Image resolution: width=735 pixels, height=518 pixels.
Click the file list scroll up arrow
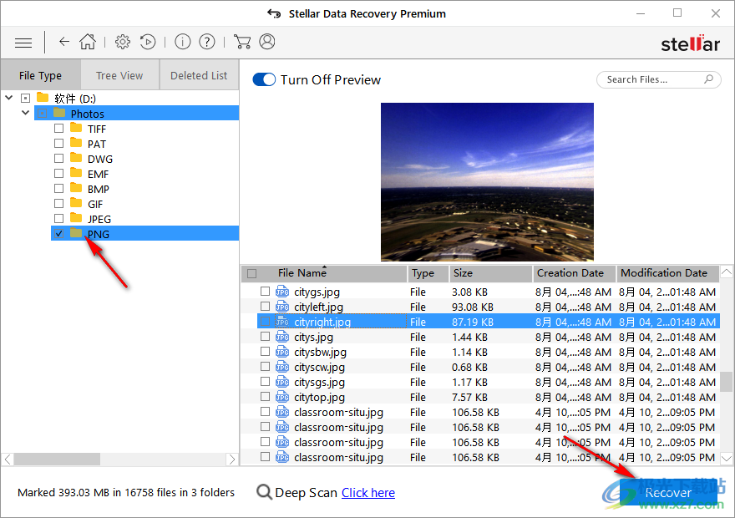(727, 272)
